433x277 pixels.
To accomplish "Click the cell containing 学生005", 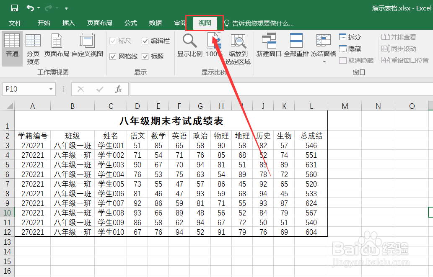I will 111,184.
